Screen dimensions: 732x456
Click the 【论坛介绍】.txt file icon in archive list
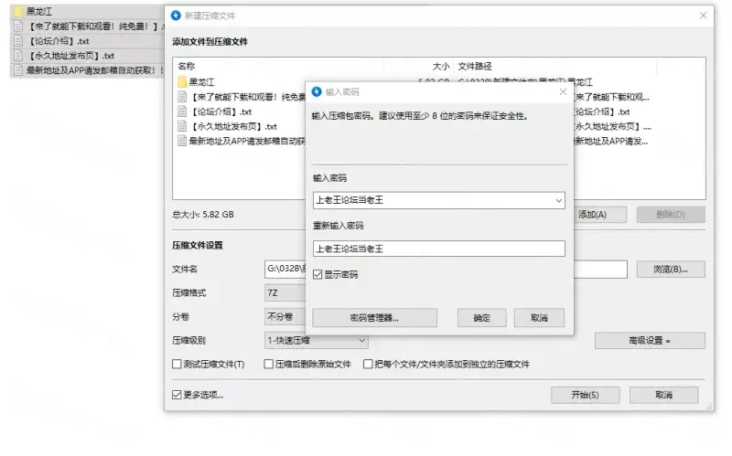click(x=182, y=111)
